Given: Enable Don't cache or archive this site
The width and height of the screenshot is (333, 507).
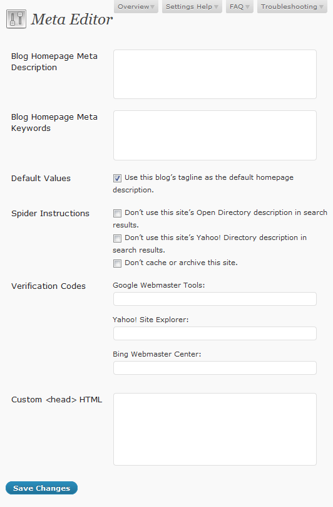Looking at the screenshot, I should pos(117,263).
